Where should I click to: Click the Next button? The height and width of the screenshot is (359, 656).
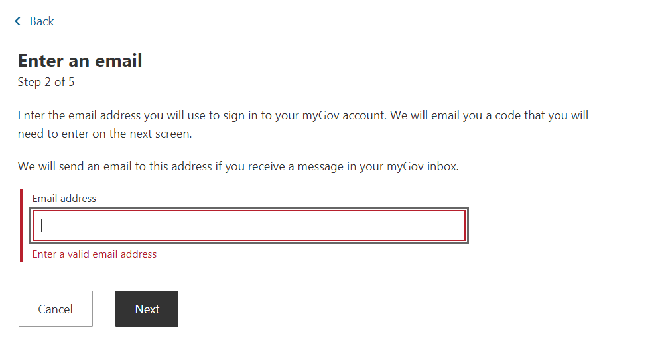coord(147,309)
